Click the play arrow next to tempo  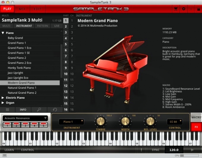coord(192,150)
